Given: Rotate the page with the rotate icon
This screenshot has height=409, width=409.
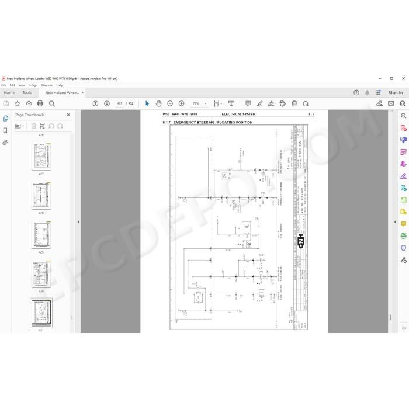Looking at the screenshot, I should tap(306, 103).
